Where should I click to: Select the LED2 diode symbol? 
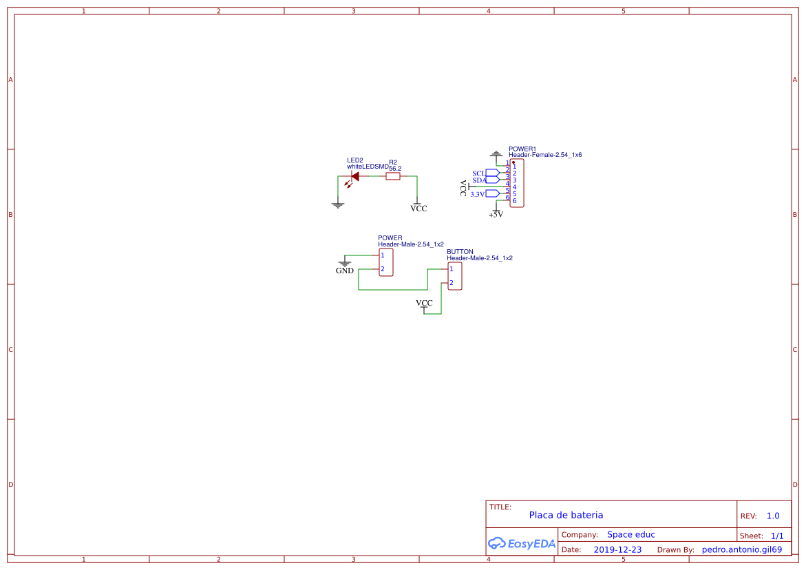click(x=354, y=176)
